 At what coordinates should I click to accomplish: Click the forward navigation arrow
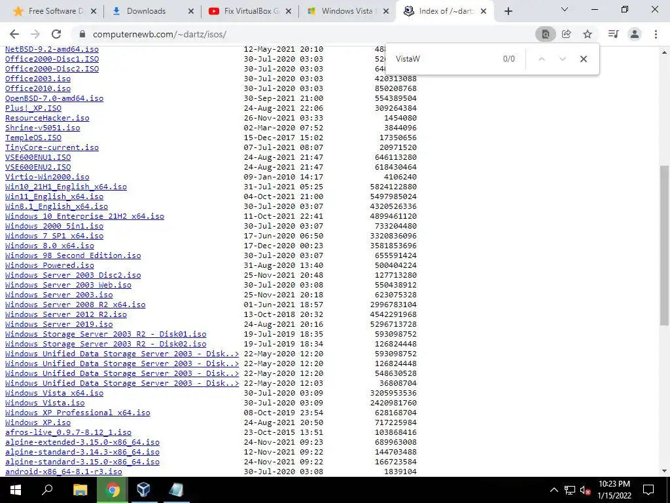tap(35, 34)
